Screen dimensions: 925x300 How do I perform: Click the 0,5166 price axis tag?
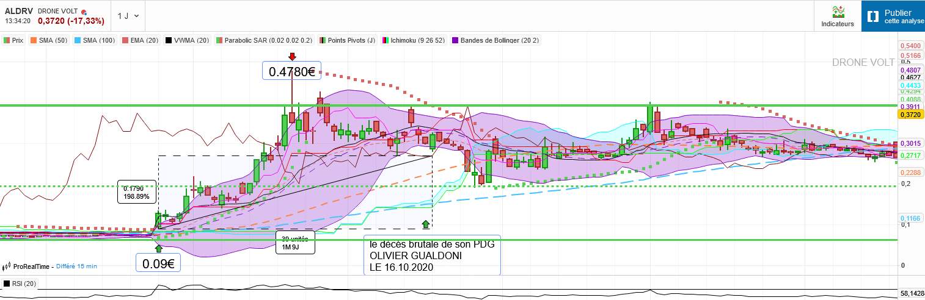pyautogui.click(x=910, y=55)
